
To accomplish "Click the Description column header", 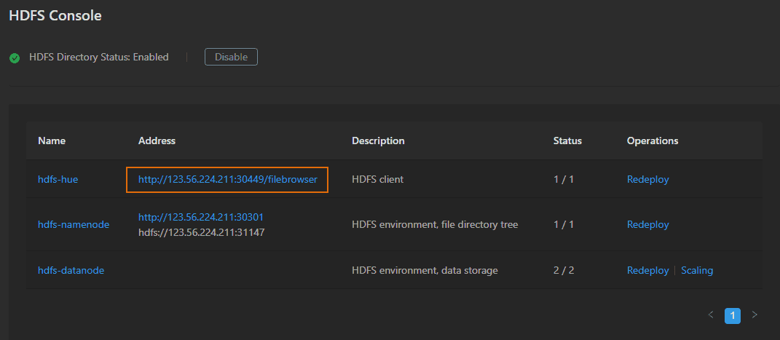I will point(378,141).
